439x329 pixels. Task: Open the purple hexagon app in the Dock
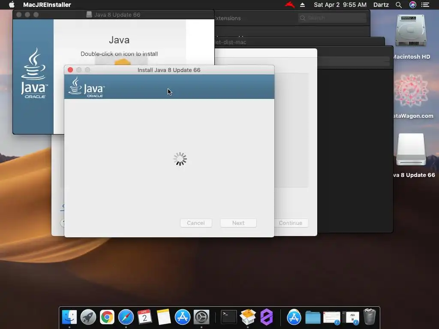coord(267,317)
